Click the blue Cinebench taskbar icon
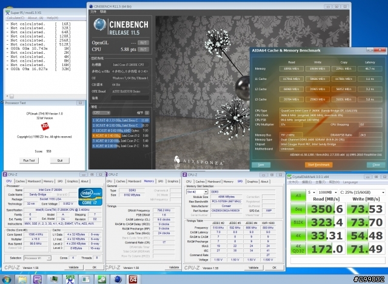 point(118,279)
